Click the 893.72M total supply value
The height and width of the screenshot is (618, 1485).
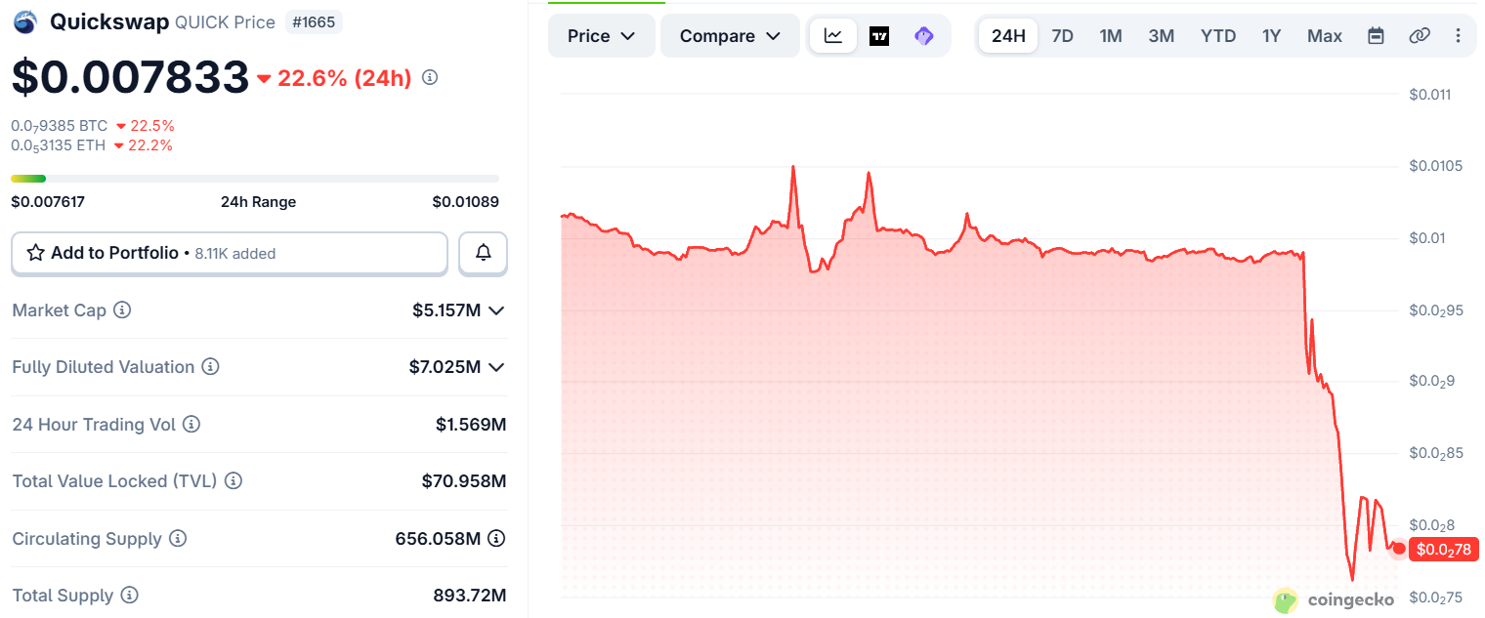pyautogui.click(x=470, y=596)
